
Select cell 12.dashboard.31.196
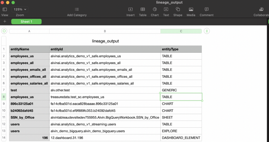(105, 138)
